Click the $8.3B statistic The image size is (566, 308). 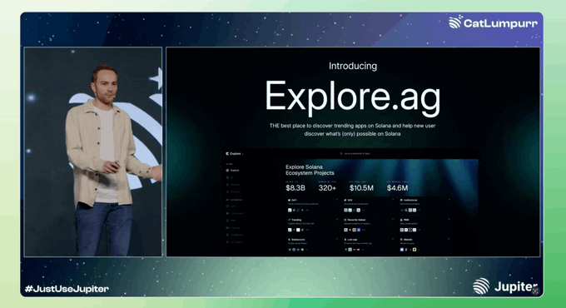[295, 188]
